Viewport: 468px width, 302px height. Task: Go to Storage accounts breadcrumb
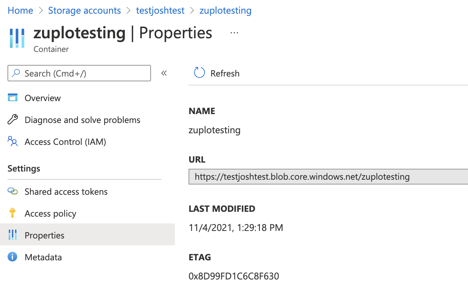tap(84, 11)
